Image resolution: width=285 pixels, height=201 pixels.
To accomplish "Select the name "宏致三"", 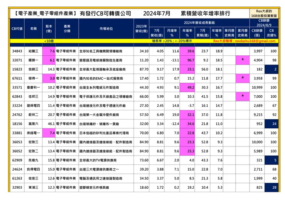I will pyautogui.click(x=34, y=142).
